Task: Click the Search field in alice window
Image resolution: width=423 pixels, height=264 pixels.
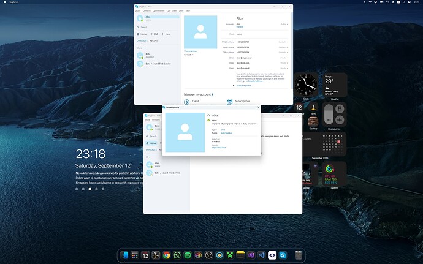Action: tap(158, 27)
